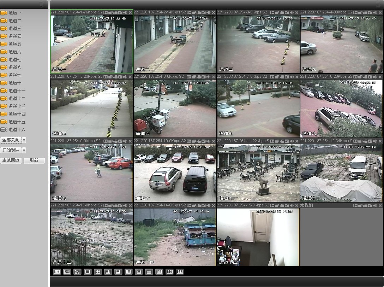The image size is (384, 287).
Task: Click the 刷新 refresh button
Action: pyautogui.click(x=34, y=160)
